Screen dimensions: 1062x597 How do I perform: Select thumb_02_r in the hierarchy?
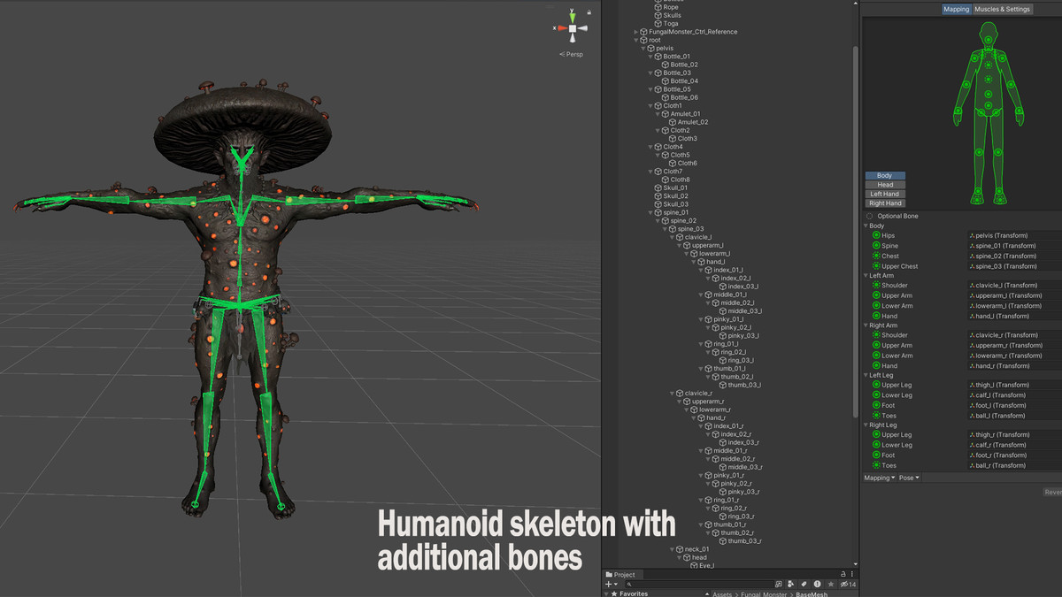click(737, 532)
